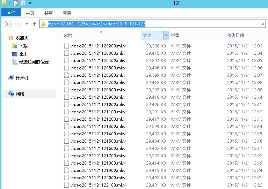
Task: Select file video20151121121200.mkv
Action: click(98, 119)
